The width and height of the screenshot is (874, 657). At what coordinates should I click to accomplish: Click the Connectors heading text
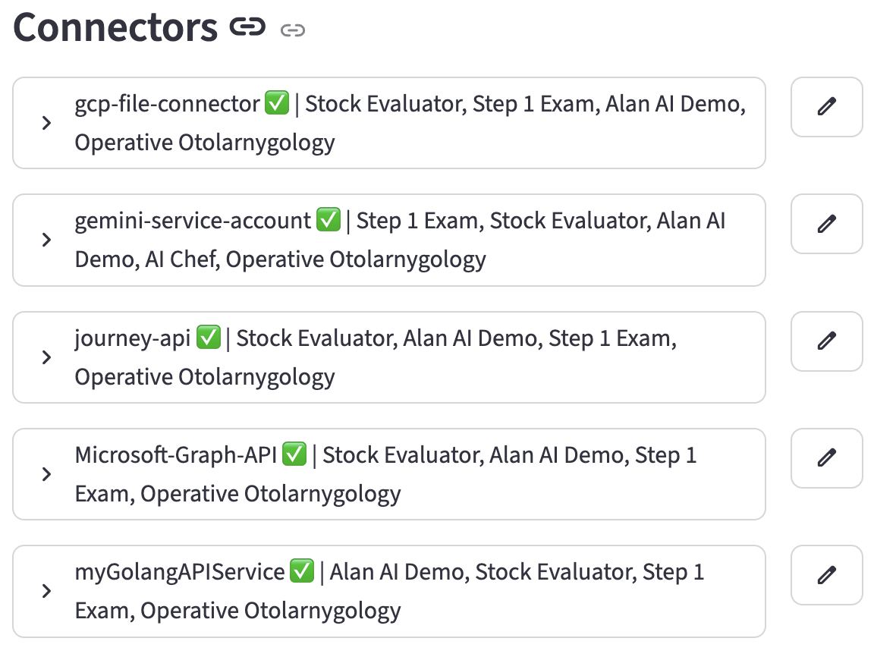tap(115, 27)
